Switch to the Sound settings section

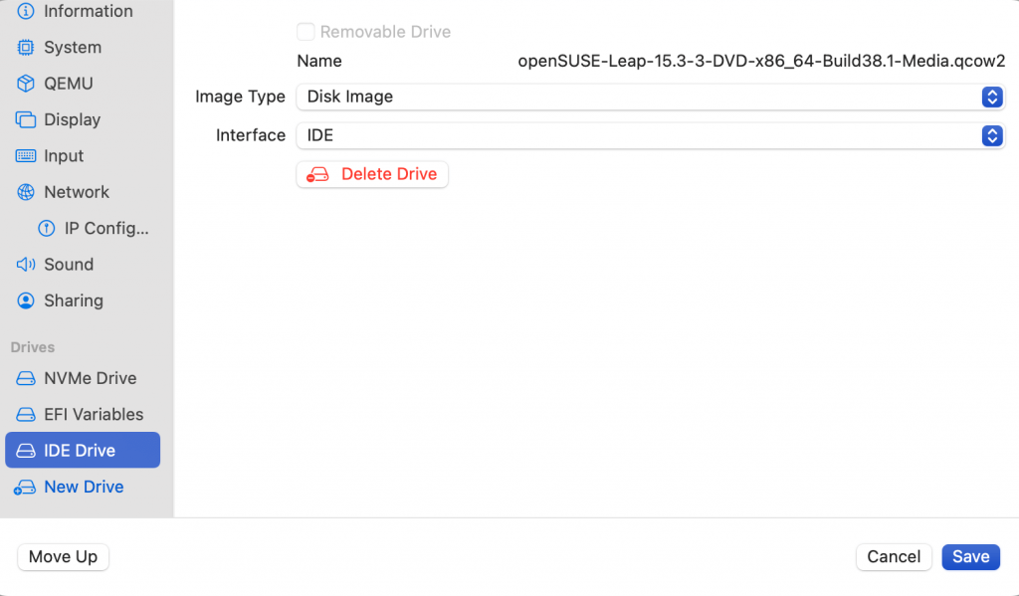click(x=83, y=265)
